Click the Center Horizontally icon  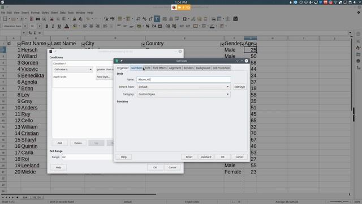point(91,26)
